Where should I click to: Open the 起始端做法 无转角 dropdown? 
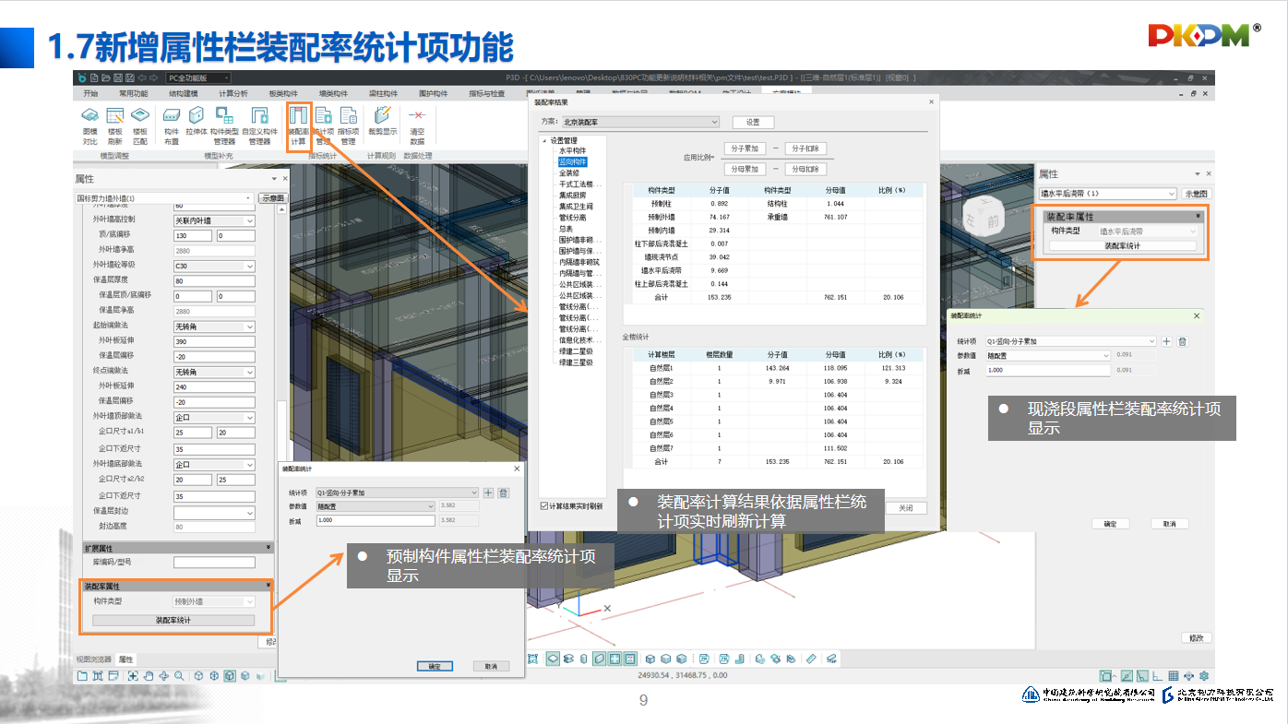tap(214, 326)
